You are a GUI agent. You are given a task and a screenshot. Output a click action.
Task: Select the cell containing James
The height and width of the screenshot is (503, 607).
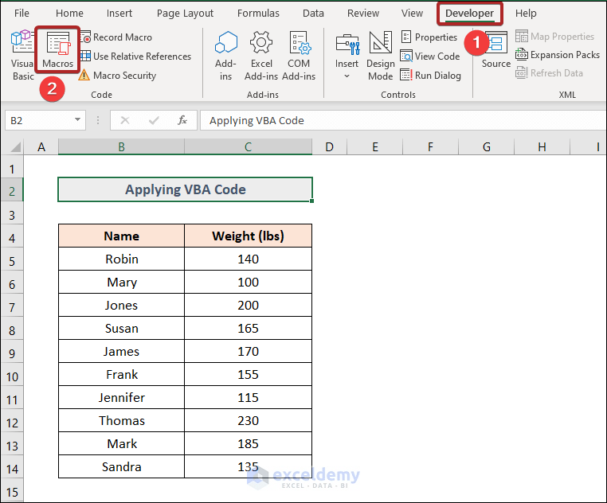point(122,351)
